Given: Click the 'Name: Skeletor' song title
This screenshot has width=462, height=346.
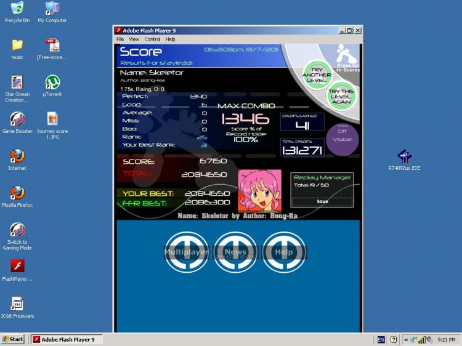Looking at the screenshot, I should point(152,73).
